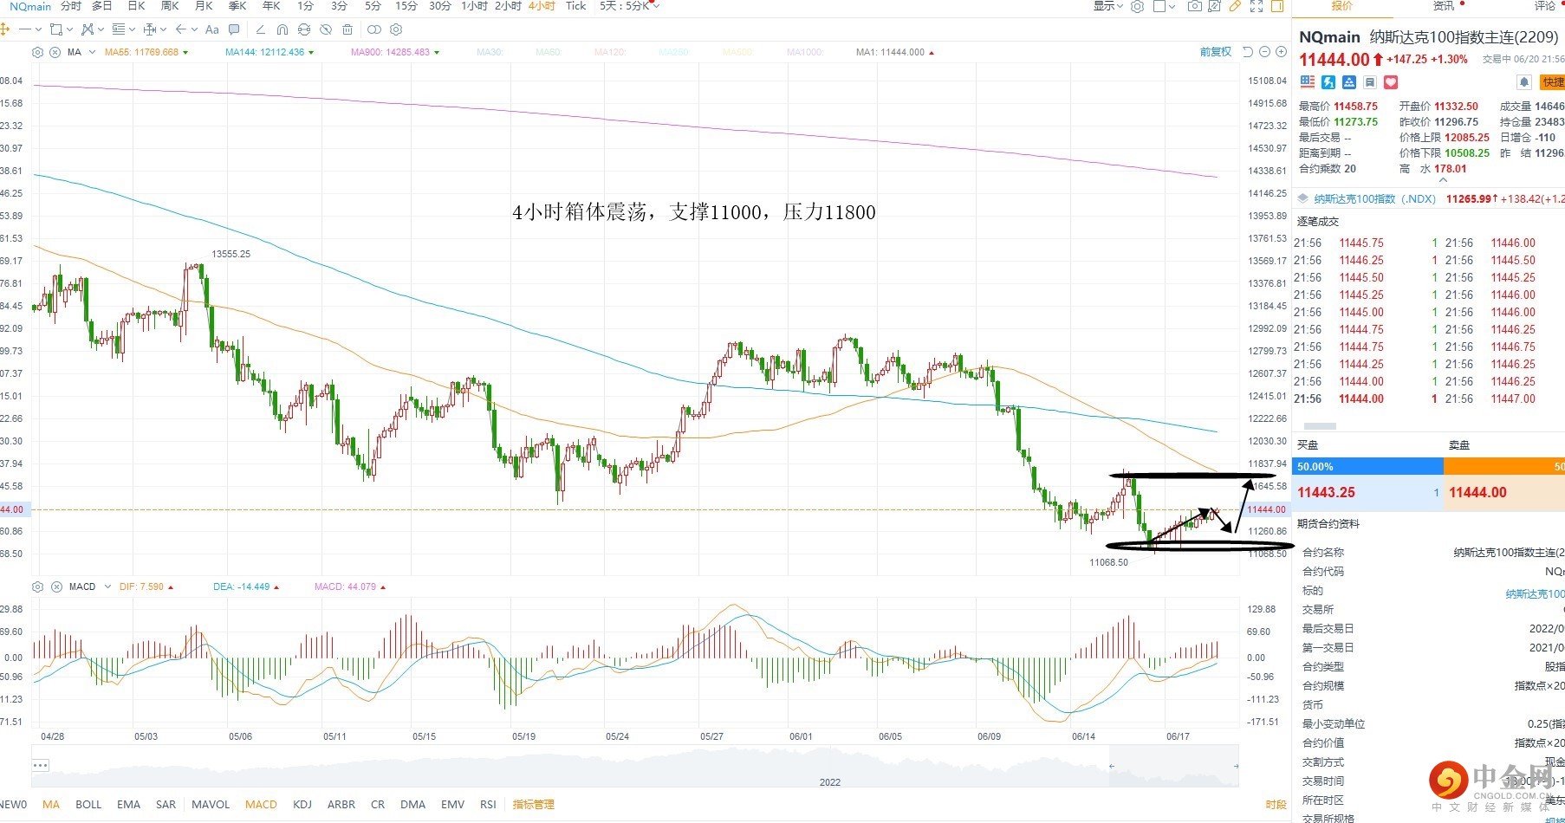Select the BOLL indicator tab

click(x=88, y=804)
